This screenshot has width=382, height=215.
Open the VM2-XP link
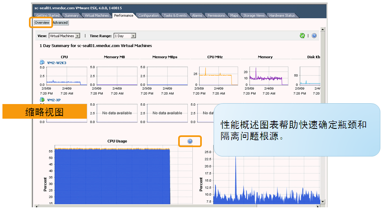pyautogui.click(x=54, y=100)
